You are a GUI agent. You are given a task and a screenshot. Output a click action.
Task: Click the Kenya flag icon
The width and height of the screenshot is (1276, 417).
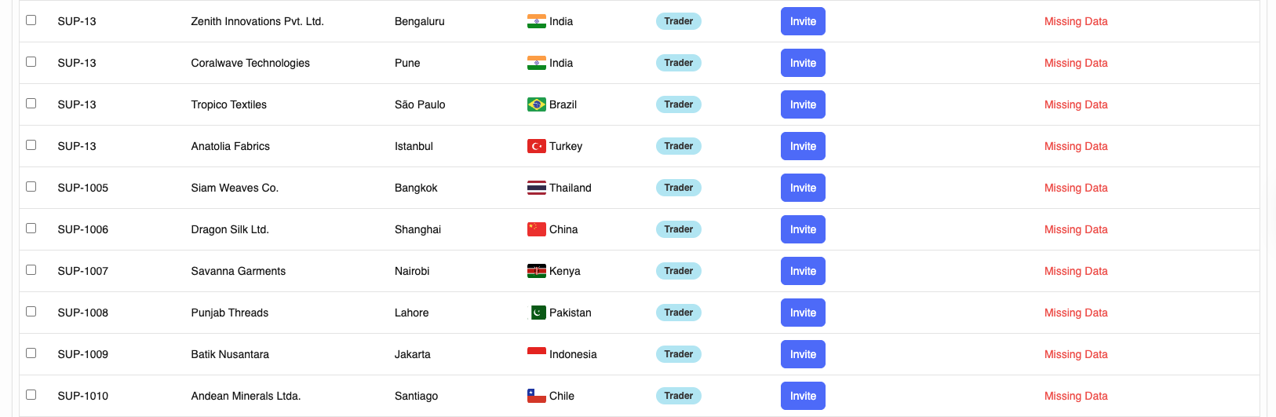pos(536,271)
